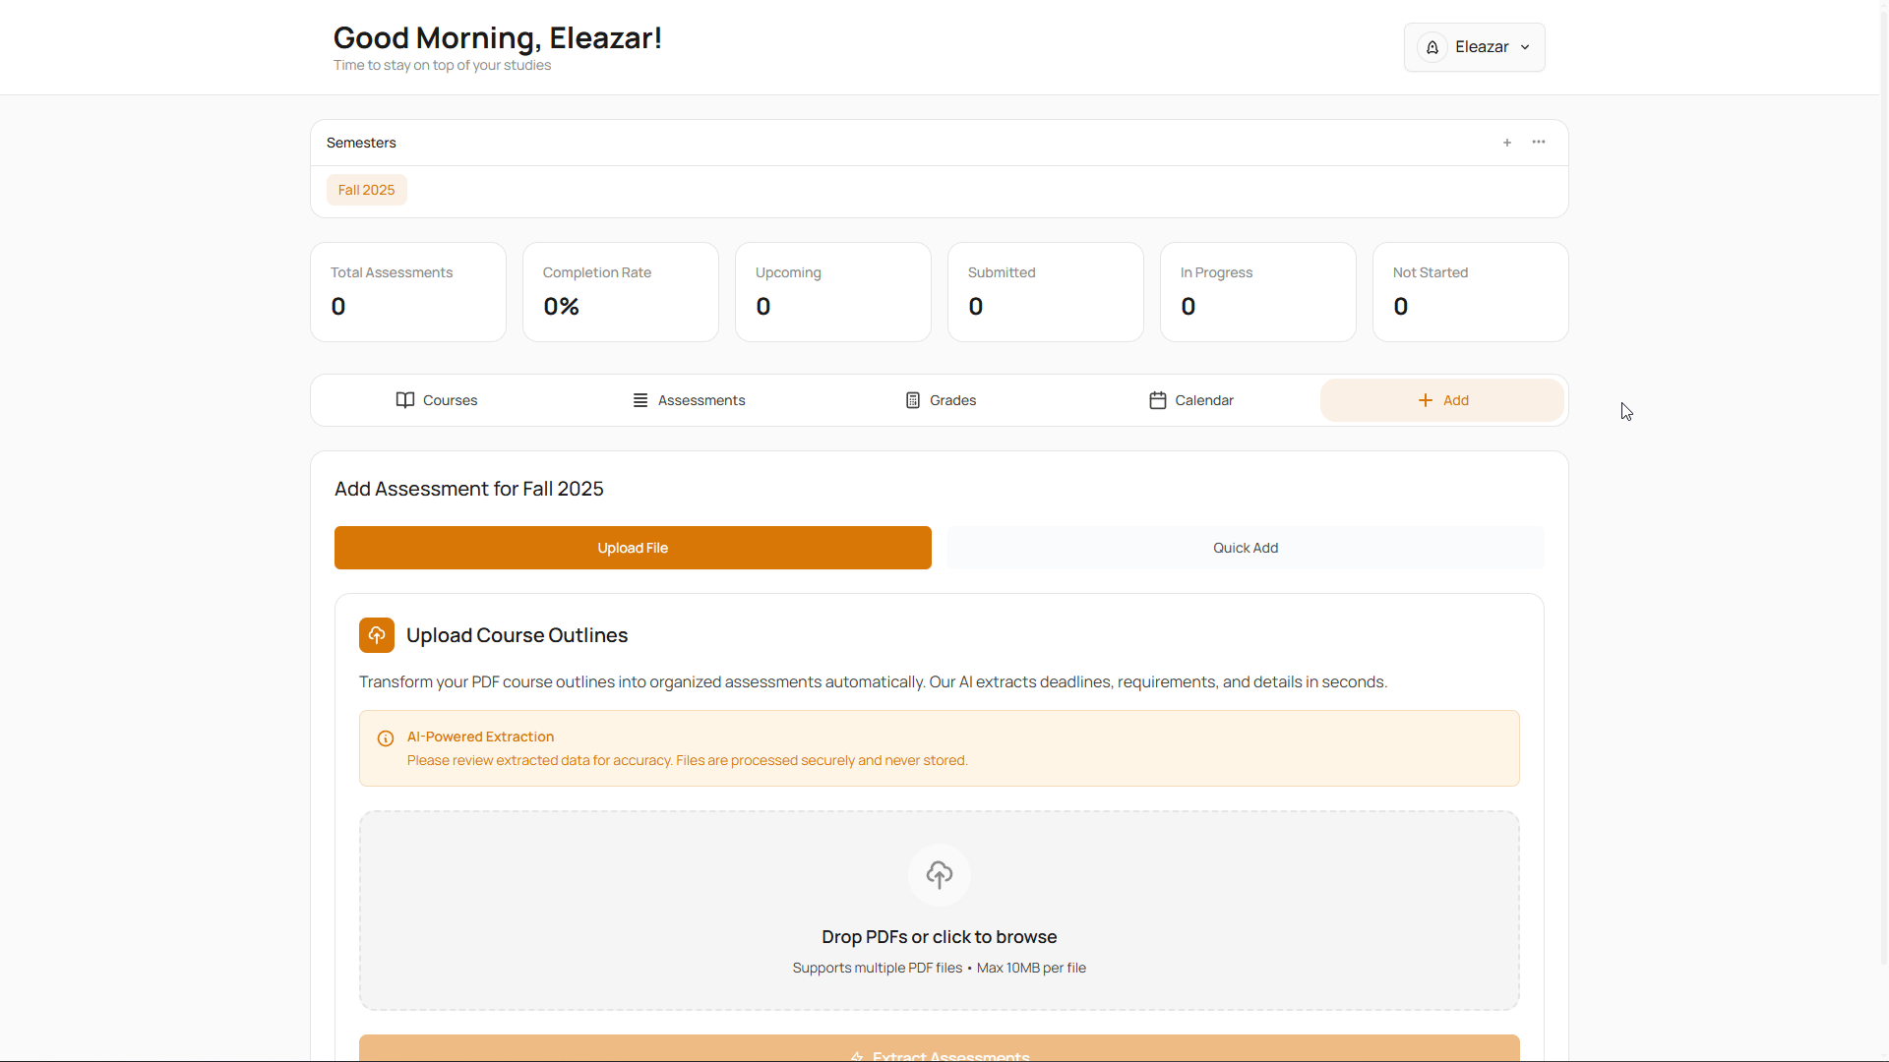Screen dimensions: 1889x1062
Task: Click the orange cloud upload icon
Action: click(377, 635)
